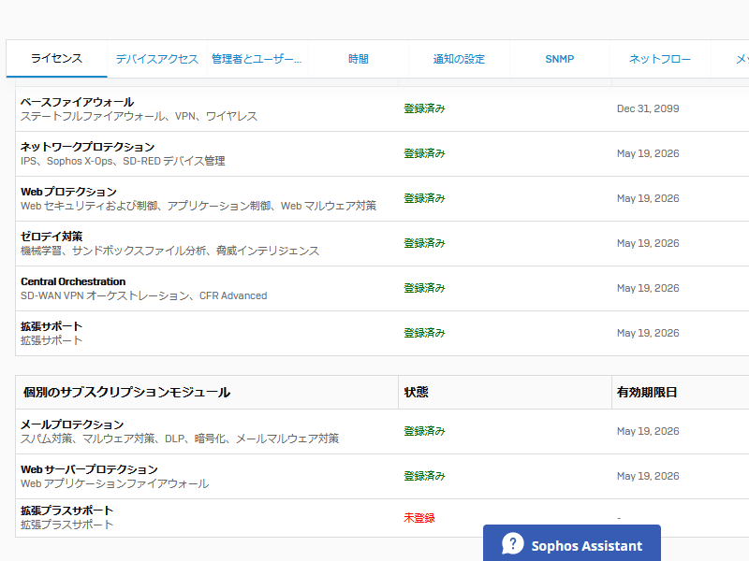This screenshot has height=561, width=749.
Task: Click the ステートフルファイアウォール、VPN description
Action: point(139,116)
